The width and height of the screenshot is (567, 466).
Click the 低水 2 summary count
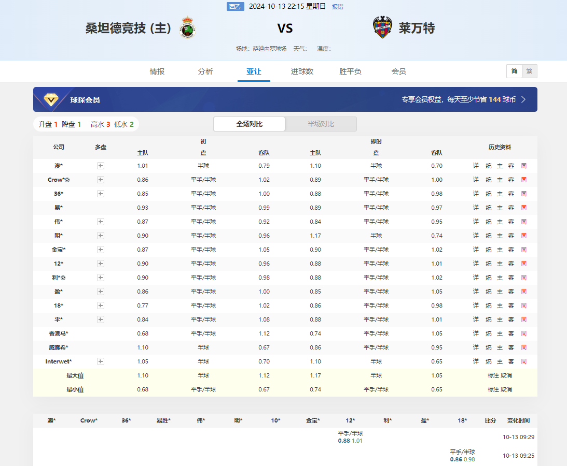[123, 124]
